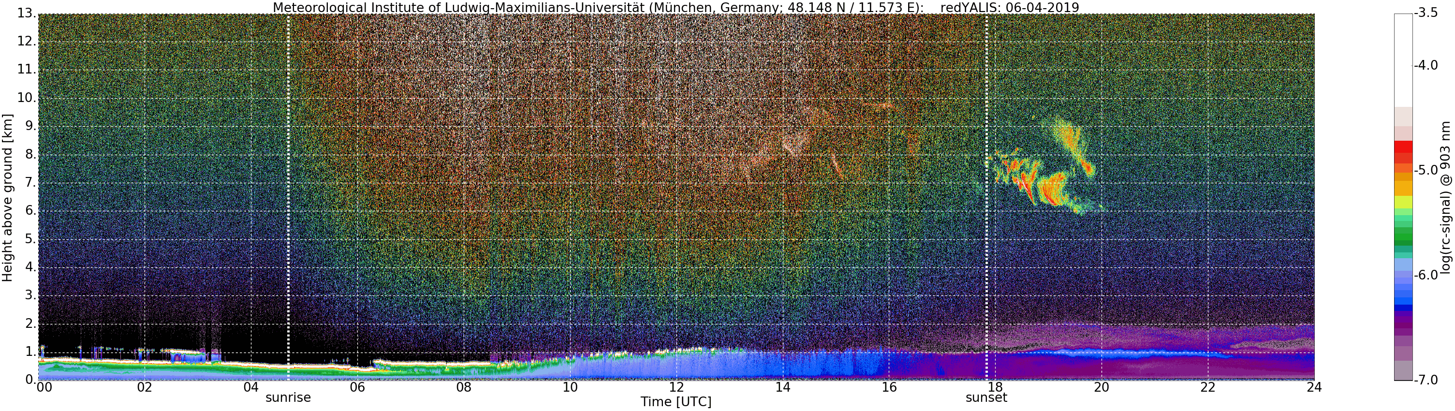
Task: Click the 'sunset' label below the time axis
Action: pyautogui.click(x=986, y=397)
